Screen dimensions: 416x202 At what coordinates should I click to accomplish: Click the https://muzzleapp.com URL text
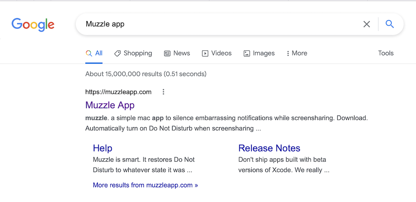[x=118, y=92]
